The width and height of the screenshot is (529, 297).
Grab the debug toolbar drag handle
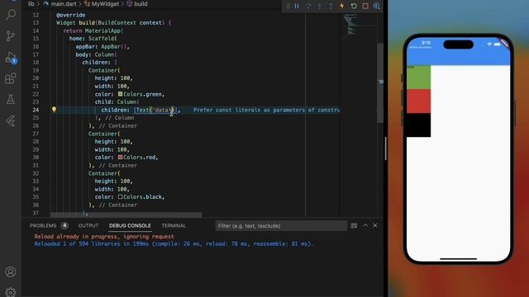[x=288, y=6]
